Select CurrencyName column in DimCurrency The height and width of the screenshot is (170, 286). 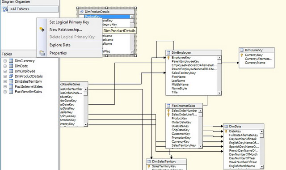tap(255, 63)
